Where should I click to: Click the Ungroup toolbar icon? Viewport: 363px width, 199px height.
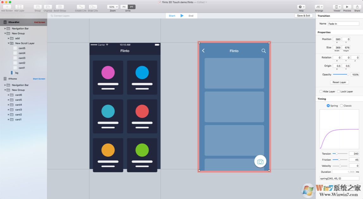[48, 7]
